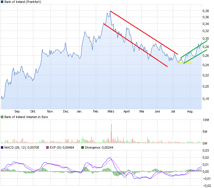
Task: Click the green Volumen legend swatch
Action: pyautogui.click(x=2, y=117)
